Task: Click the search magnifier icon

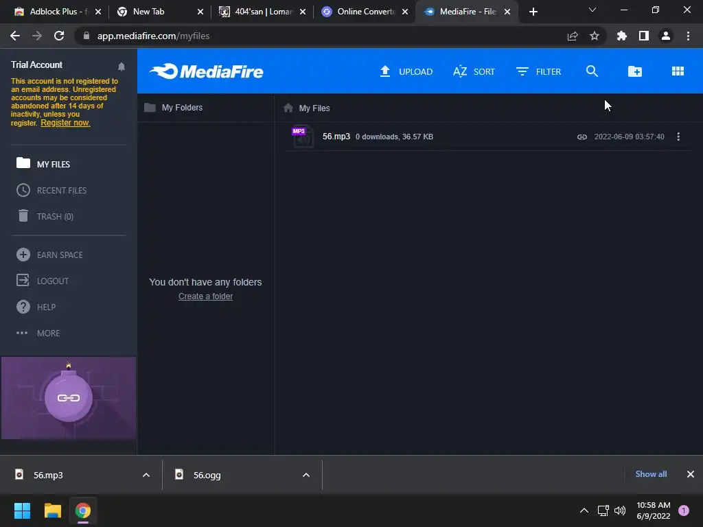Action: click(x=592, y=71)
